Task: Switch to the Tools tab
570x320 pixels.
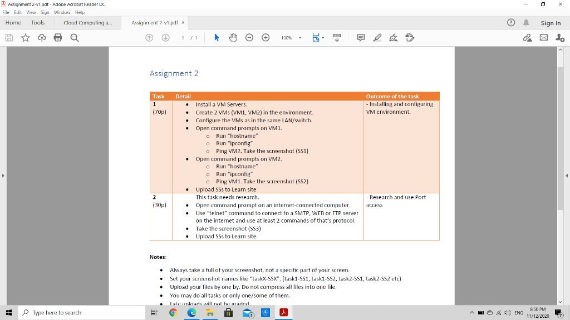Action: point(38,22)
